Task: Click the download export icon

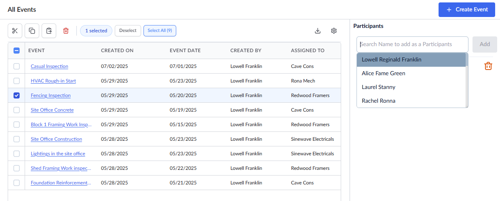Action: pyautogui.click(x=318, y=31)
